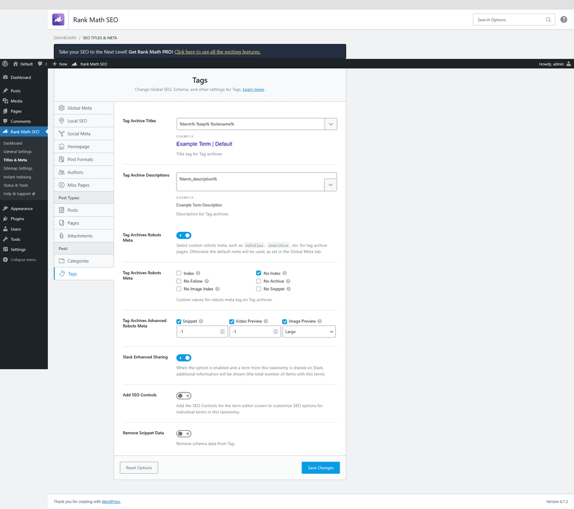This screenshot has height=509, width=574.
Task: Click the Homepage house icon
Action: click(x=62, y=146)
